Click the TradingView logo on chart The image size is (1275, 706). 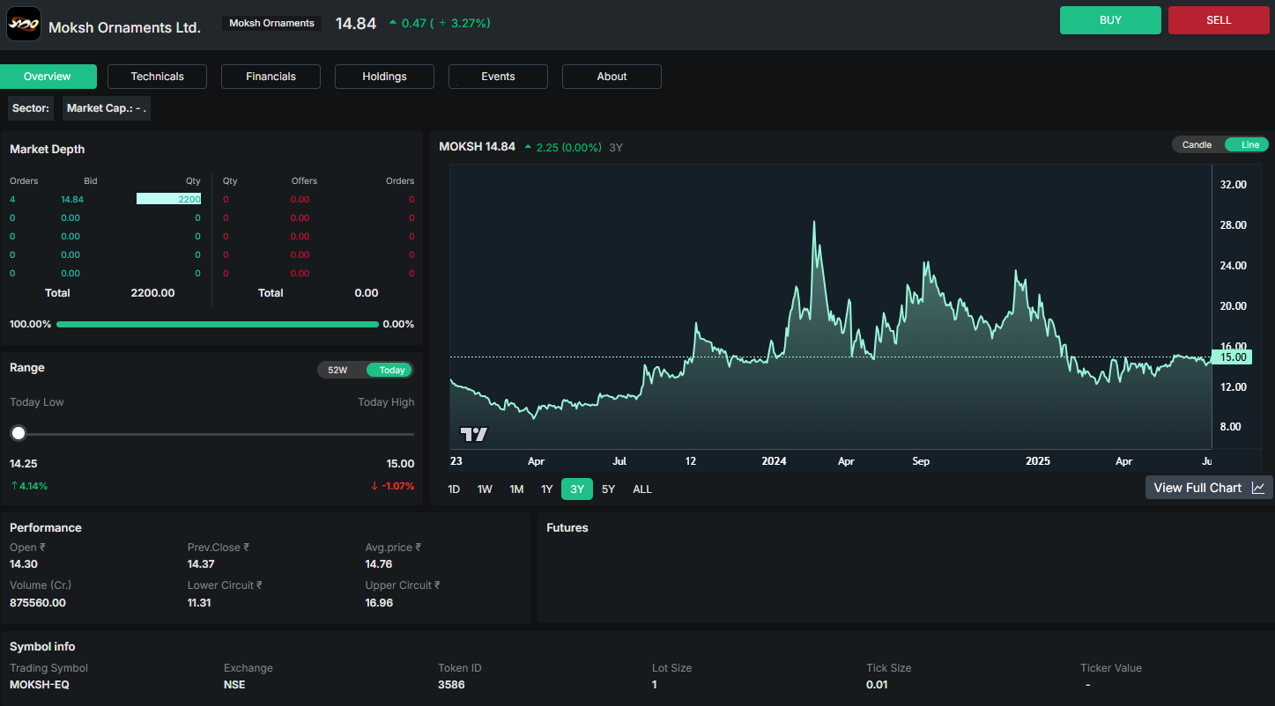(x=474, y=434)
